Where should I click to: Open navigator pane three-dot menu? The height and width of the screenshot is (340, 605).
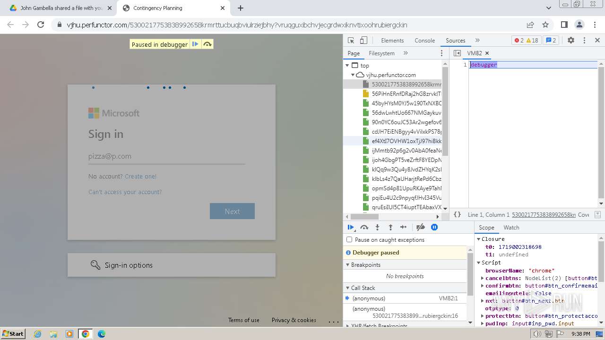[442, 53]
